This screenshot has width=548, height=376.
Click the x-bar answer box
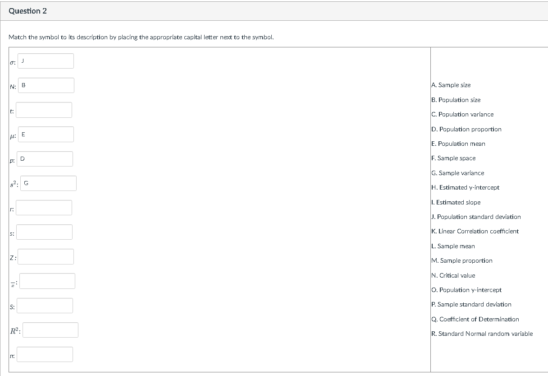47,281
